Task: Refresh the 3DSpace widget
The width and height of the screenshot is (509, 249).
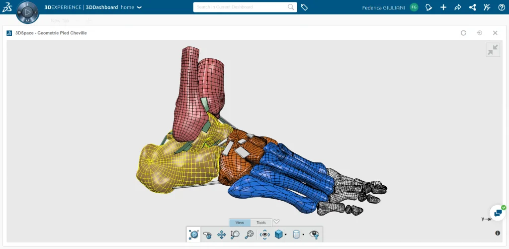Action: (463, 33)
